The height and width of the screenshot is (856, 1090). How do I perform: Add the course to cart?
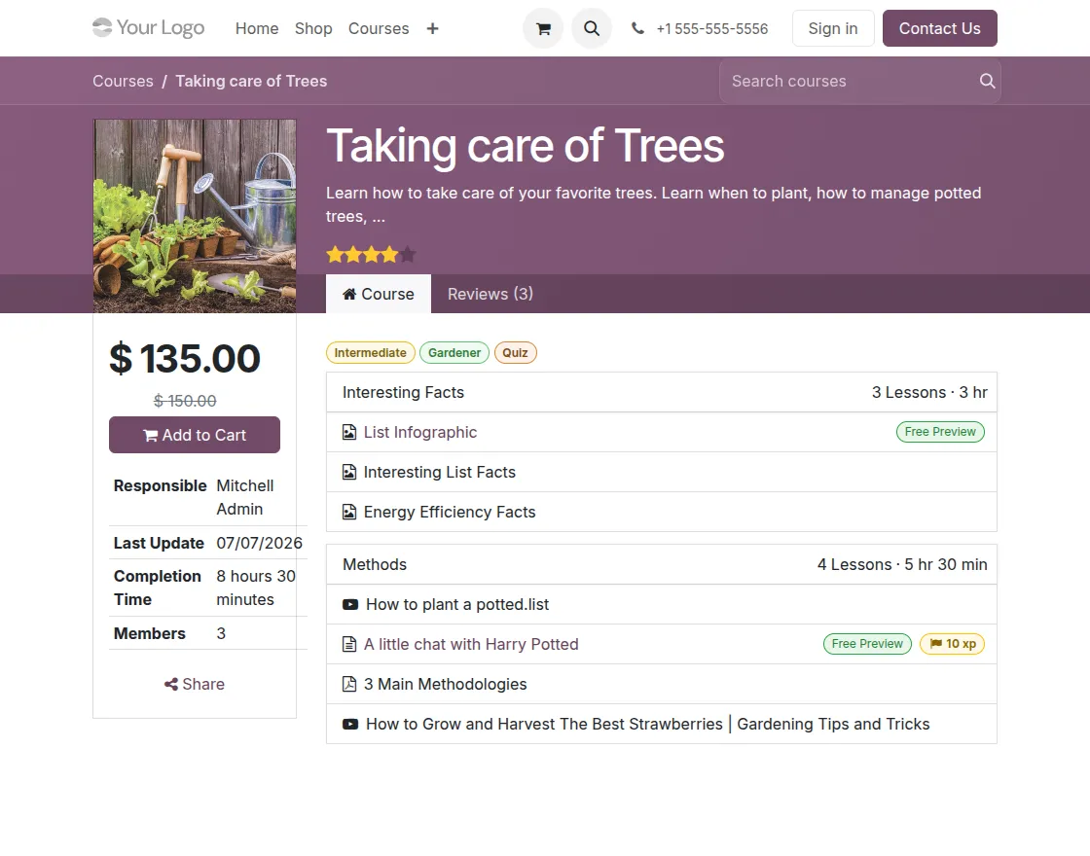click(x=195, y=435)
